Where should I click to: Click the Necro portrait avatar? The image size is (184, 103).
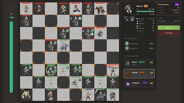(x=129, y=10)
